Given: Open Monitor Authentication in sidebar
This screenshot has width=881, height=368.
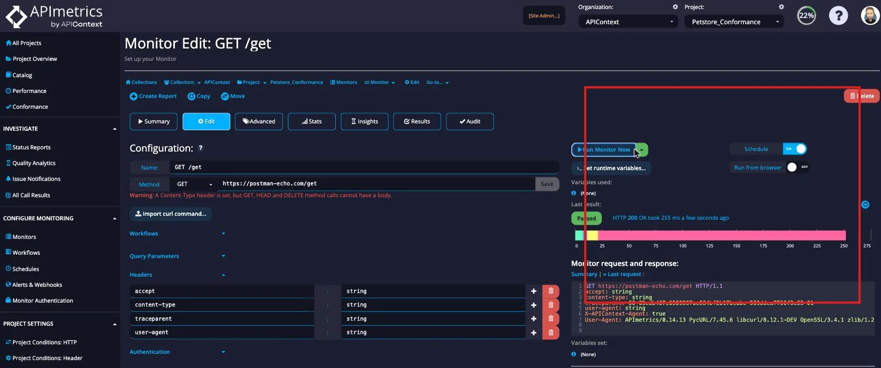Looking at the screenshot, I should click(x=39, y=300).
